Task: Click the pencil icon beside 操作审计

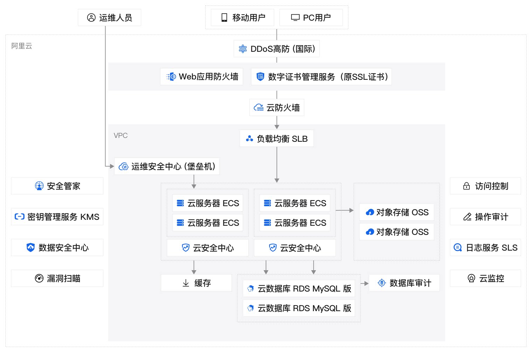Action: coord(467,217)
